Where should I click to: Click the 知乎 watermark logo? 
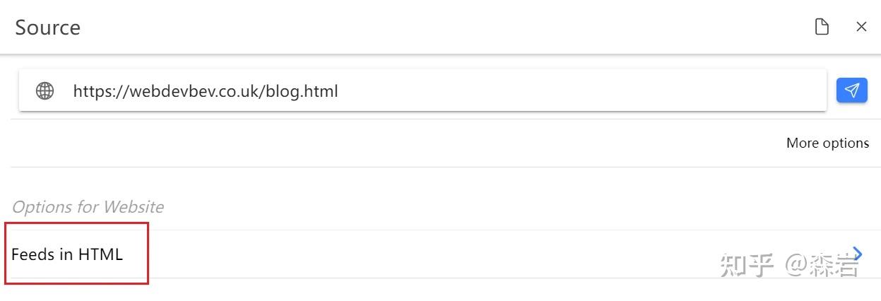tap(746, 264)
